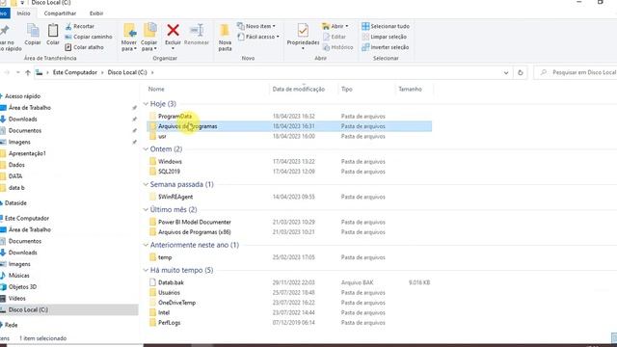Screen dimensions: 617x347
Task: Click Disco Local (C:) in the breadcrumb
Action: pyautogui.click(x=127, y=72)
